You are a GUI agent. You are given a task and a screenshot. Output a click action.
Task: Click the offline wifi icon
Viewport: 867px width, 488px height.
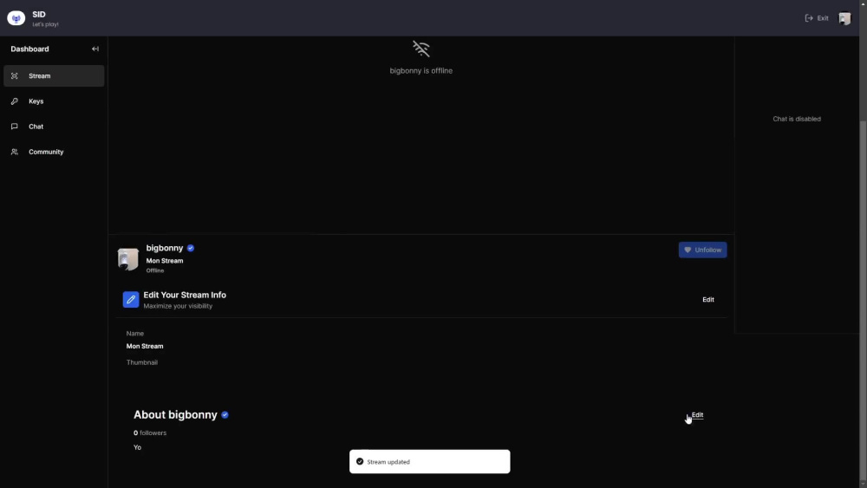pos(420,49)
